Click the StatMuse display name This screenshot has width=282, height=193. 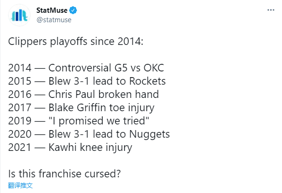click(52, 10)
